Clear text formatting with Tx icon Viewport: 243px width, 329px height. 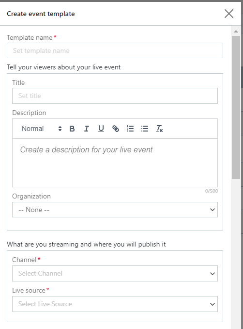[x=159, y=129]
